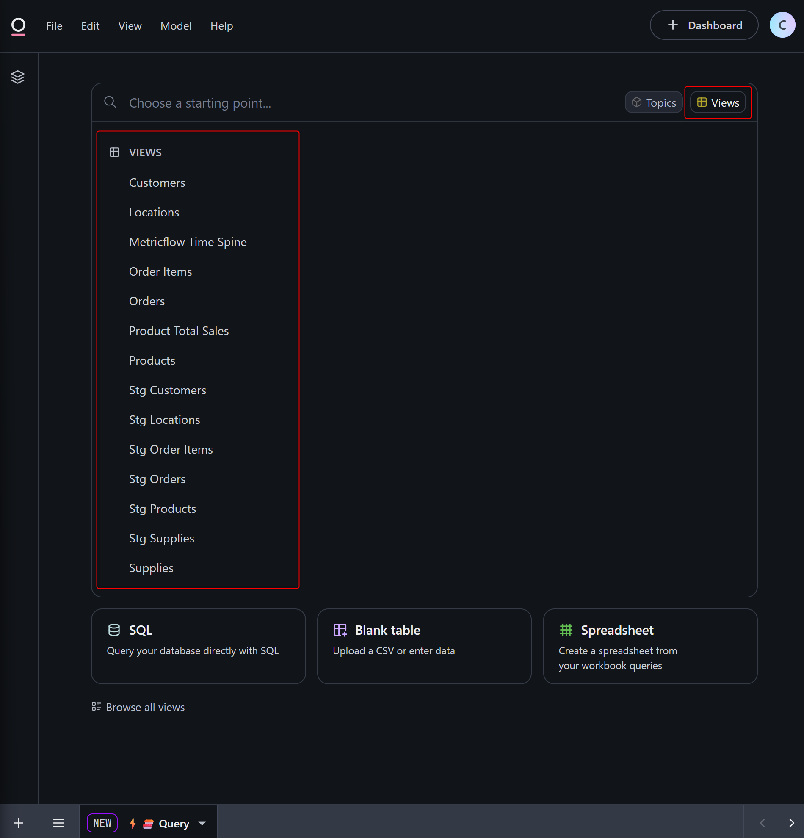Select the Order Items view

point(160,271)
